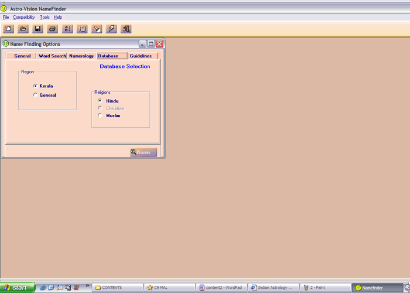Open the Compatibility menu
The image size is (410, 293).
[x=24, y=17]
